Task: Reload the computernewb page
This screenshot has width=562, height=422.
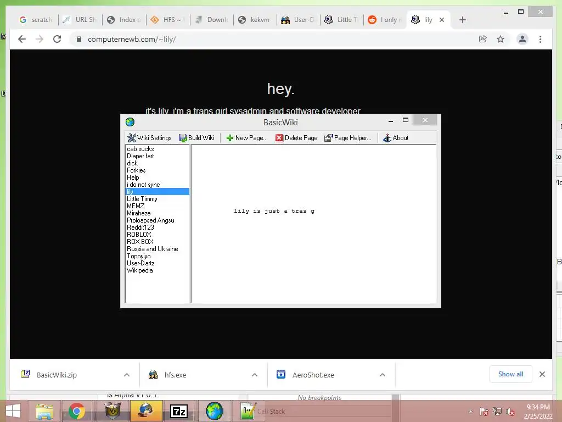Action: (57, 39)
